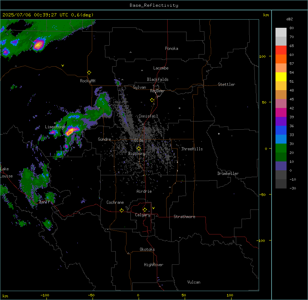Click the Lake Louise label
The height and width of the screenshot is (300, 308).
(x=6, y=172)
